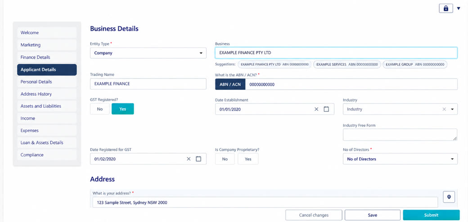Choose No for Is Company Proprietary
The width and height of the screenshot is (468, 222).
pyautogui.click(x=225, y=159)
